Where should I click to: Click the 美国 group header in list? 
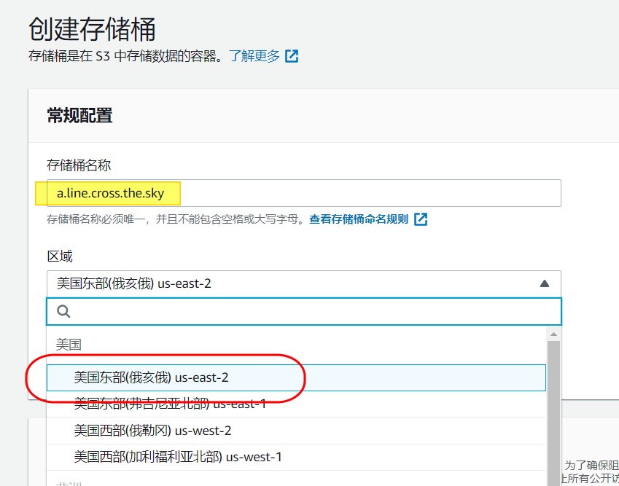click(x=69, y=345)
